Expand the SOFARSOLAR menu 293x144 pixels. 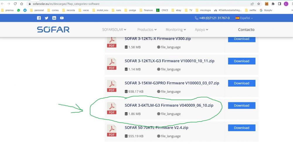click(x=114, y=29)
